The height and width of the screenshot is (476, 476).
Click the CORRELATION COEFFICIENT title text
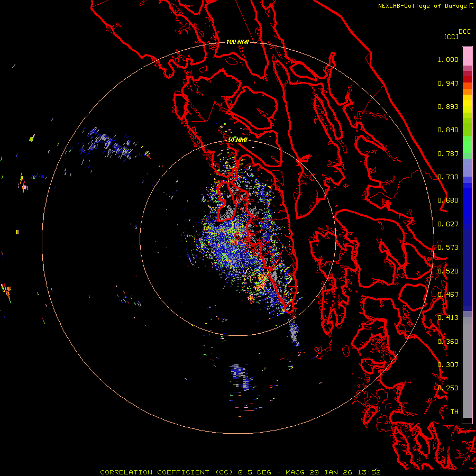pos(154,472)
